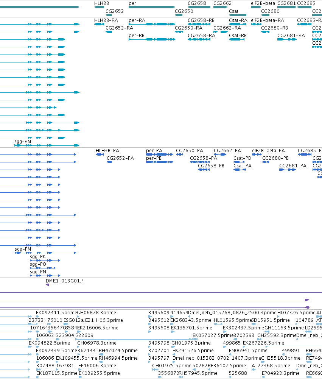The height and width of the screenshot is (379, 322).
Task: Select the eIF2B-beta-PA protein feature
Action: coord(257,154)
